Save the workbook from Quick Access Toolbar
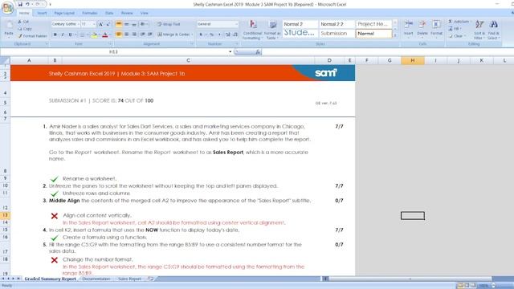This screenshot has height=289, width=514. click(20, 4)
